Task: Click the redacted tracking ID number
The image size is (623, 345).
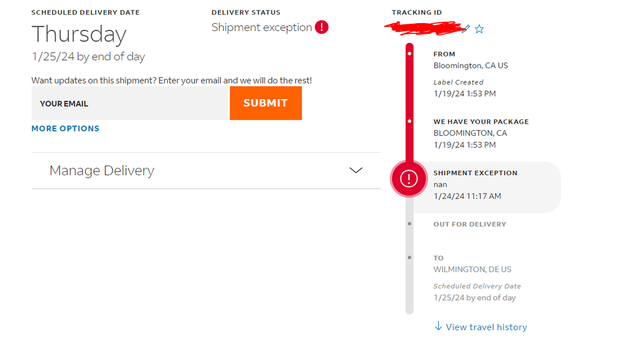Action: click(424, 29)
